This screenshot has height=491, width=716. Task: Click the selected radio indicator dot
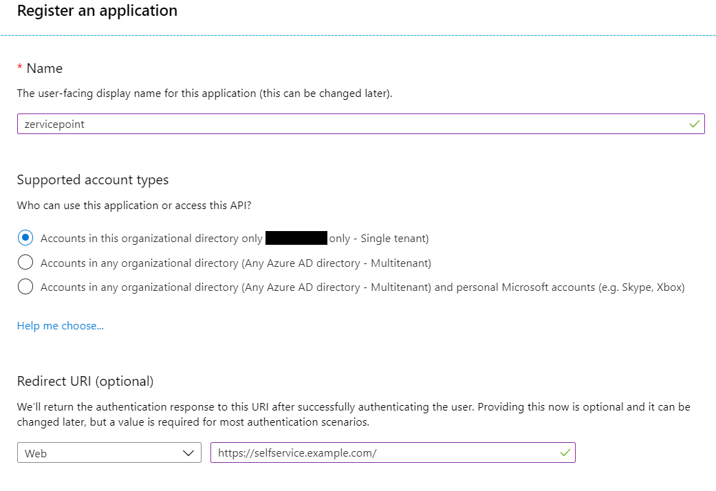[25, 237]
